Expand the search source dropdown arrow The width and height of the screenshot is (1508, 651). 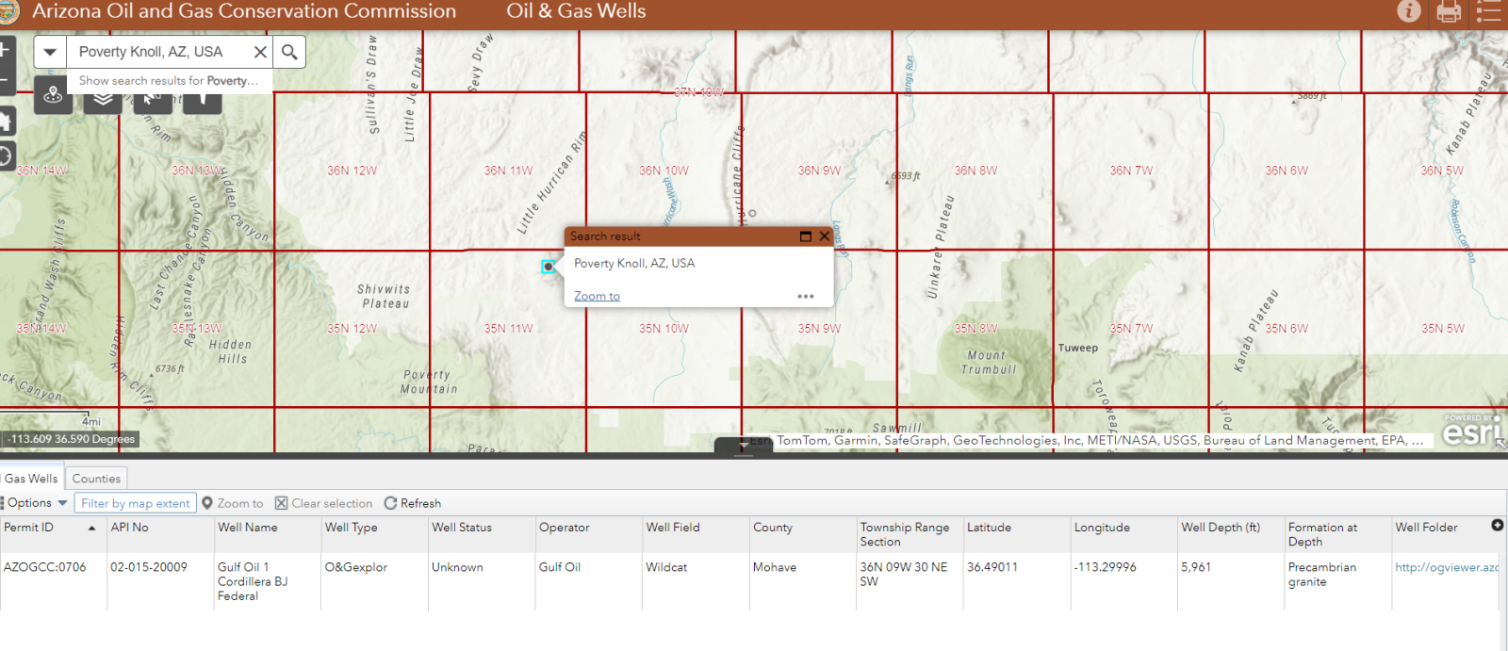(51, 52)
